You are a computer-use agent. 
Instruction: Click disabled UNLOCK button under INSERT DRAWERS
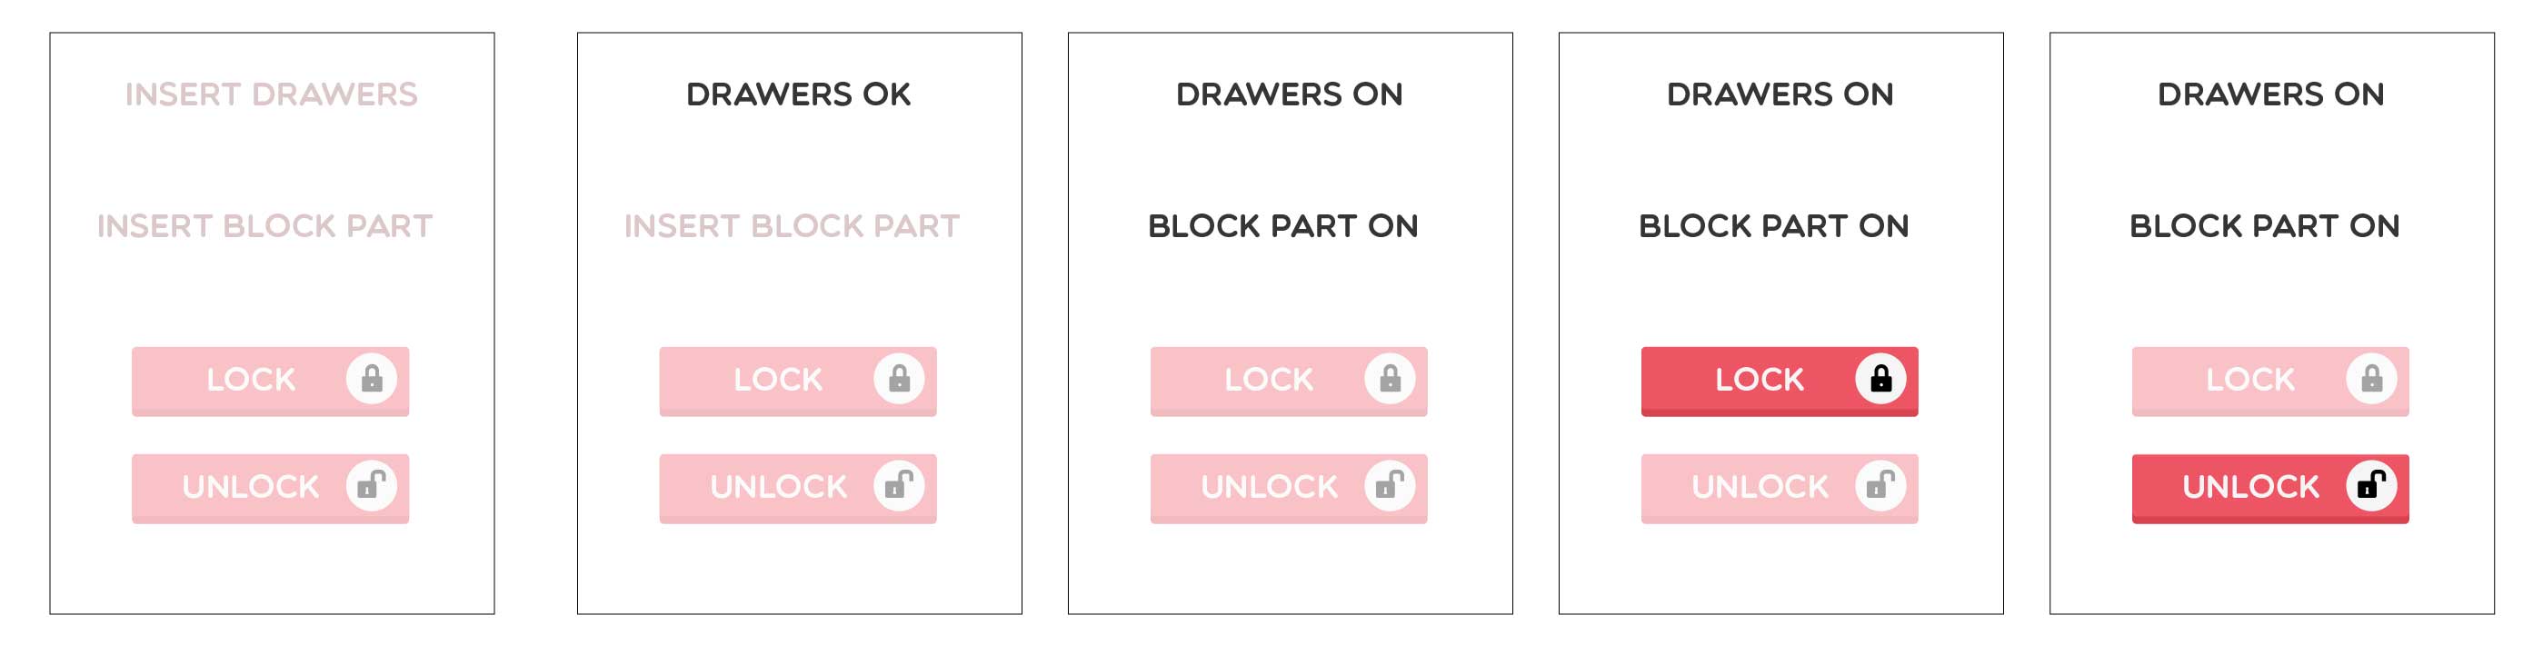pyautogui.click(x=271, y=489)
